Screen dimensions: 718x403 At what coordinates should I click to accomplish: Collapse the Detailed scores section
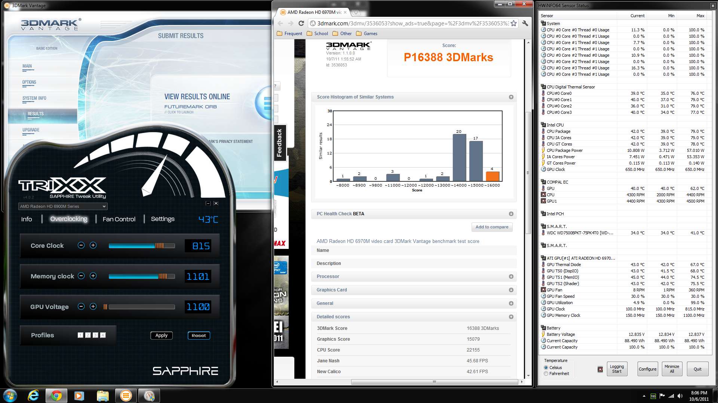511,317
